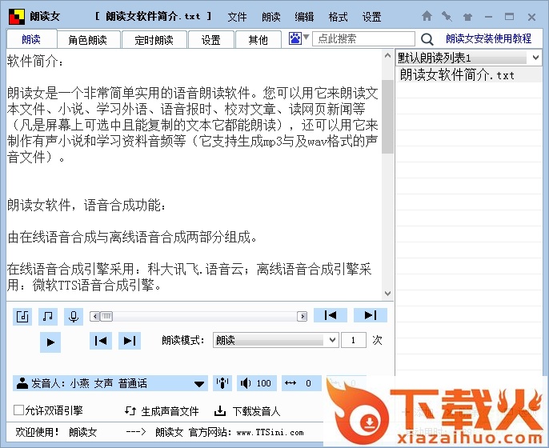This screenshot has height=448, width=549.
Task: Click the Baidu paw search engine icon
Action: click(x=295, y=38)
